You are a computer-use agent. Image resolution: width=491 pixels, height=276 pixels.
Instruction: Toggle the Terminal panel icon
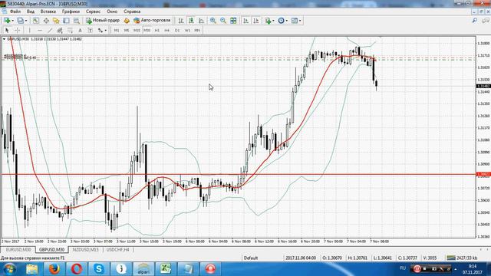point(66,21)
